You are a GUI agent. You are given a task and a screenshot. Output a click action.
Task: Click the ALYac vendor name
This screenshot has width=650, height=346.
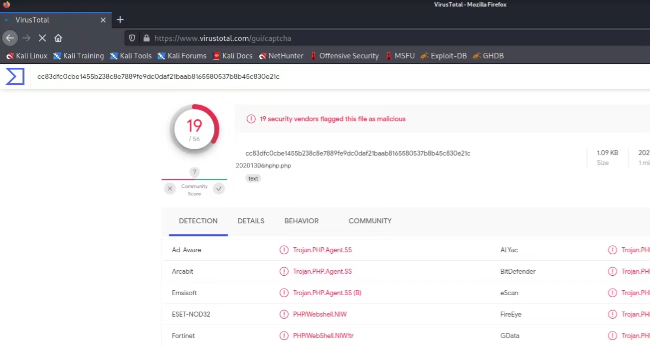pyautogui.click(x=509, y=250)
